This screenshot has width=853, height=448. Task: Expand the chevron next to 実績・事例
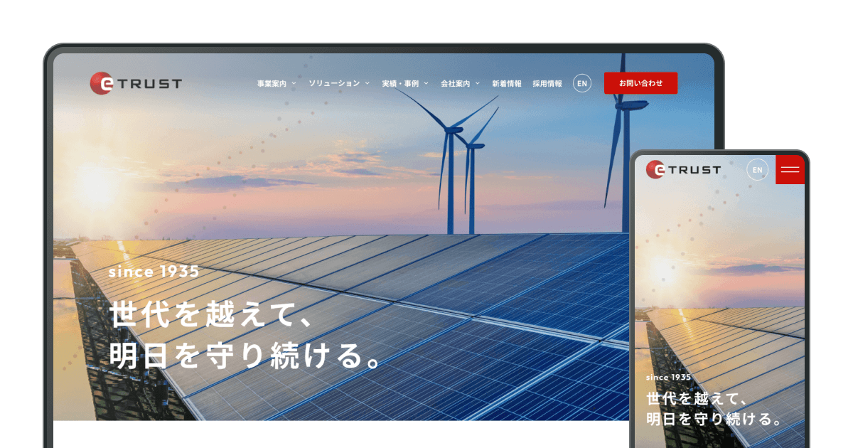(x=426, y=83)
